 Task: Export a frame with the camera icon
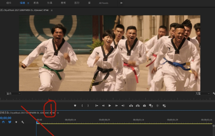click(x=144, y=106)
